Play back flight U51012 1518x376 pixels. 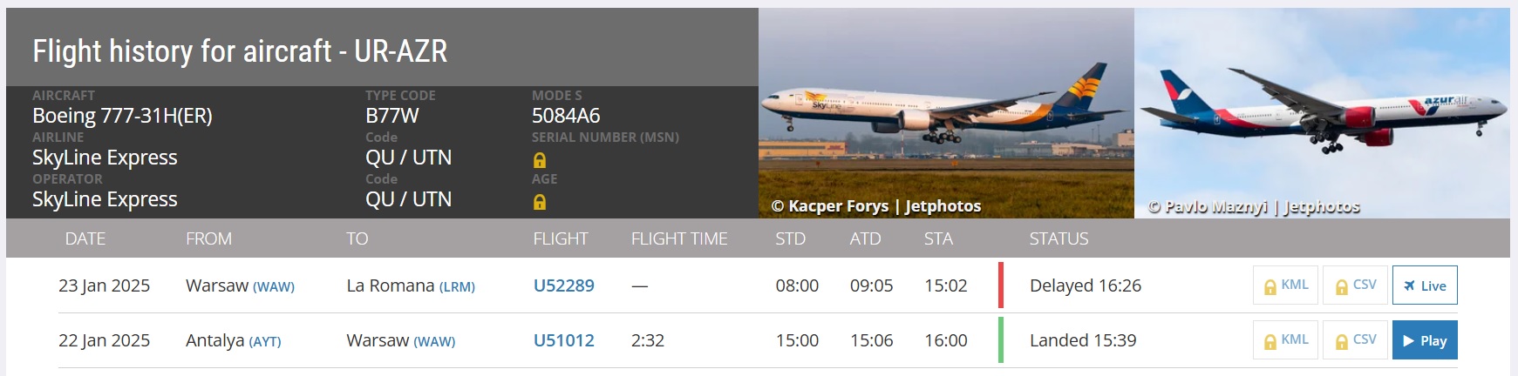click(1424, 340)
